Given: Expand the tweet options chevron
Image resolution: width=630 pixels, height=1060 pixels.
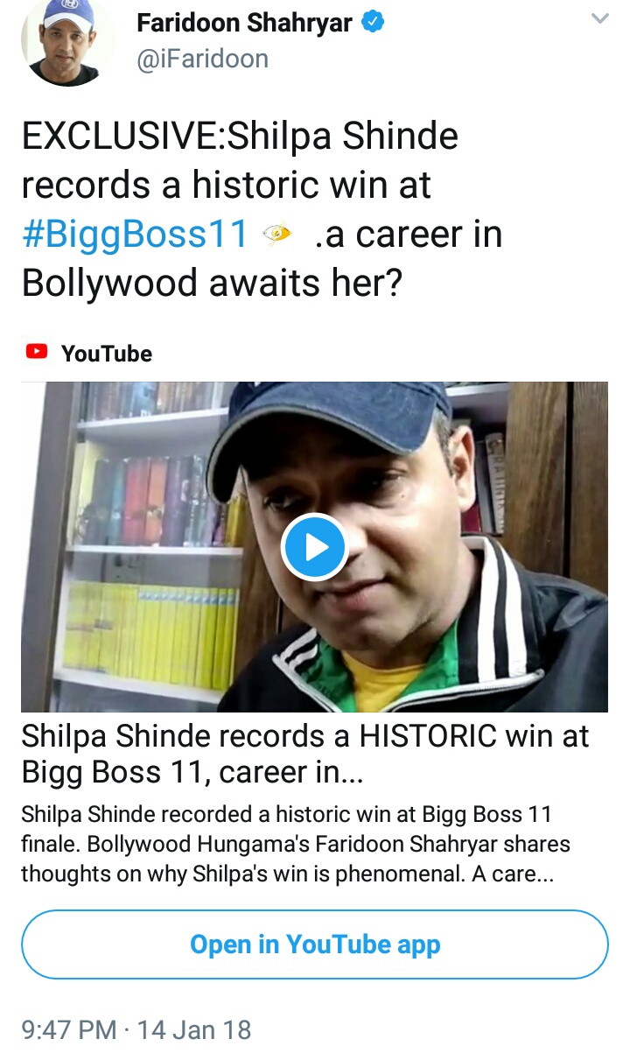Looking at the screenshot, I should tap(599, 18).
